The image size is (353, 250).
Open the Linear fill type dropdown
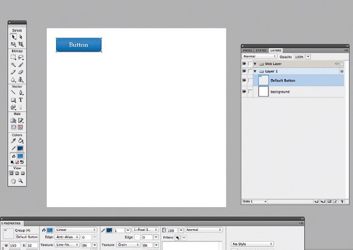76,230
